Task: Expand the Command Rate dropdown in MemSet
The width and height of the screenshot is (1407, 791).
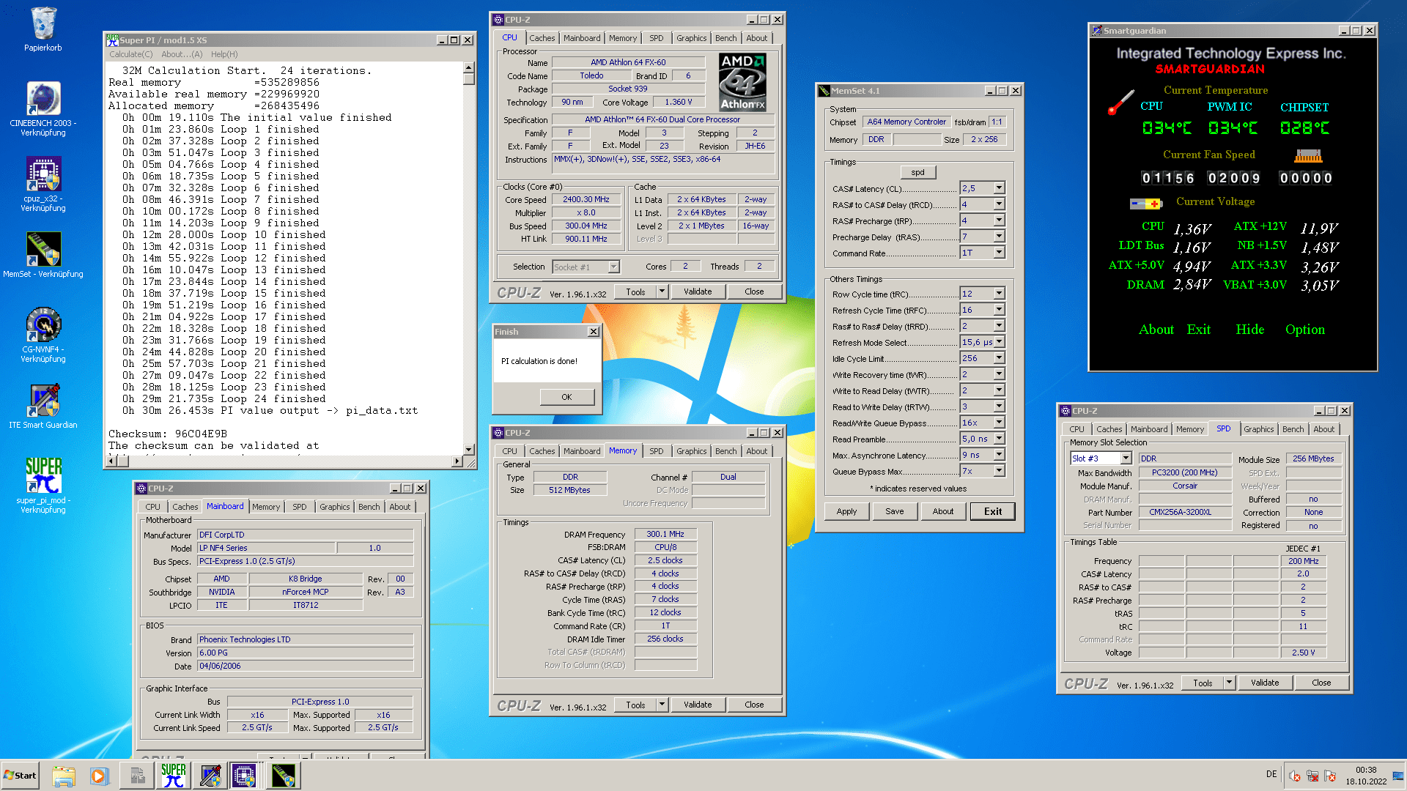Action: click(999, 253)
